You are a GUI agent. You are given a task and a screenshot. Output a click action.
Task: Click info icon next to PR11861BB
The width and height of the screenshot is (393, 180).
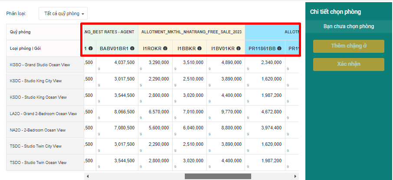(279, 48)
